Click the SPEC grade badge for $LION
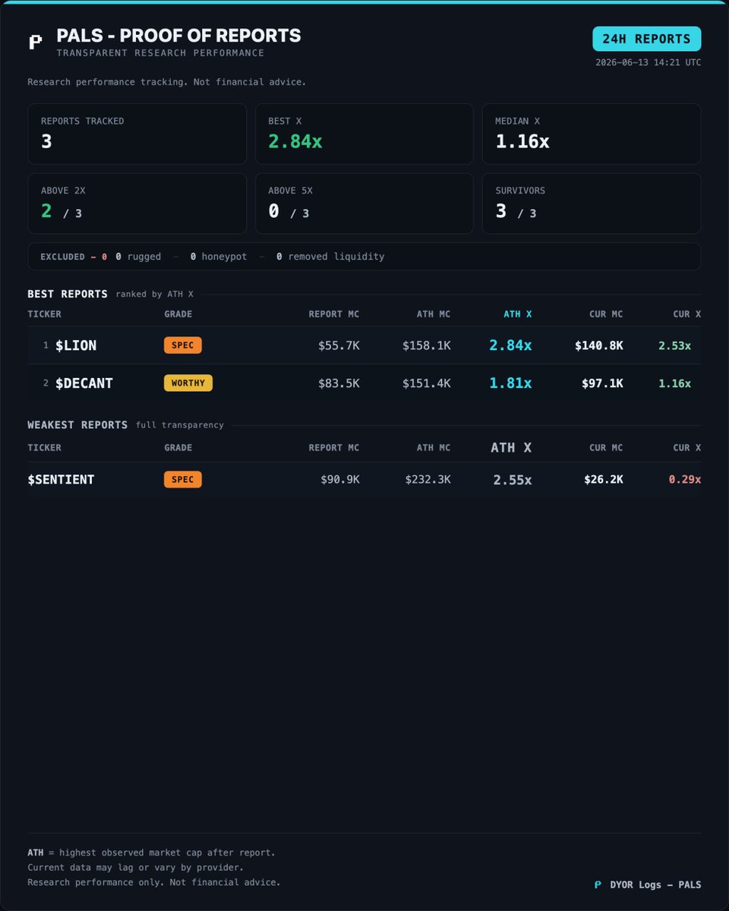Viewport: 729px width, 911px height. point(183,345)
